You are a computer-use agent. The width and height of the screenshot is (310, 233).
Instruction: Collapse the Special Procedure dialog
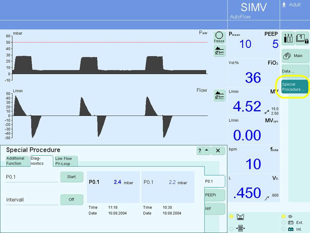(x=207, y=150)
